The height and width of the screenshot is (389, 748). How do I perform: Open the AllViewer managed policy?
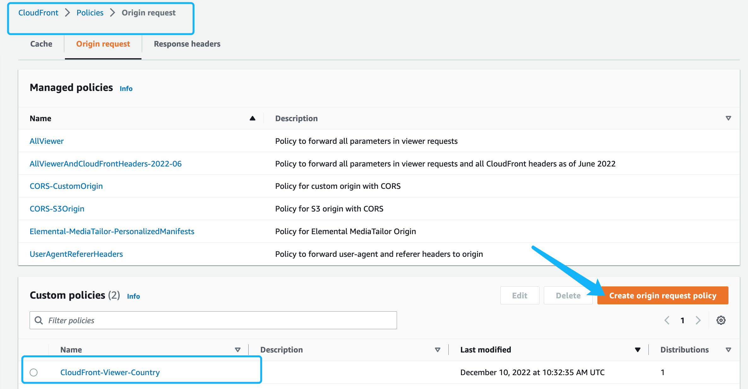coord(47,141)
